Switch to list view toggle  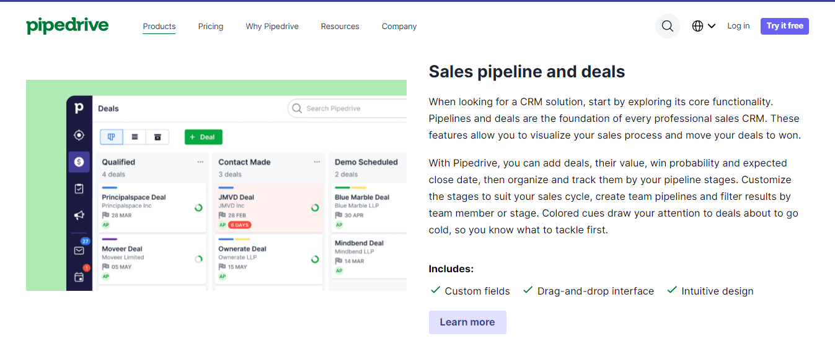[135, 137]
